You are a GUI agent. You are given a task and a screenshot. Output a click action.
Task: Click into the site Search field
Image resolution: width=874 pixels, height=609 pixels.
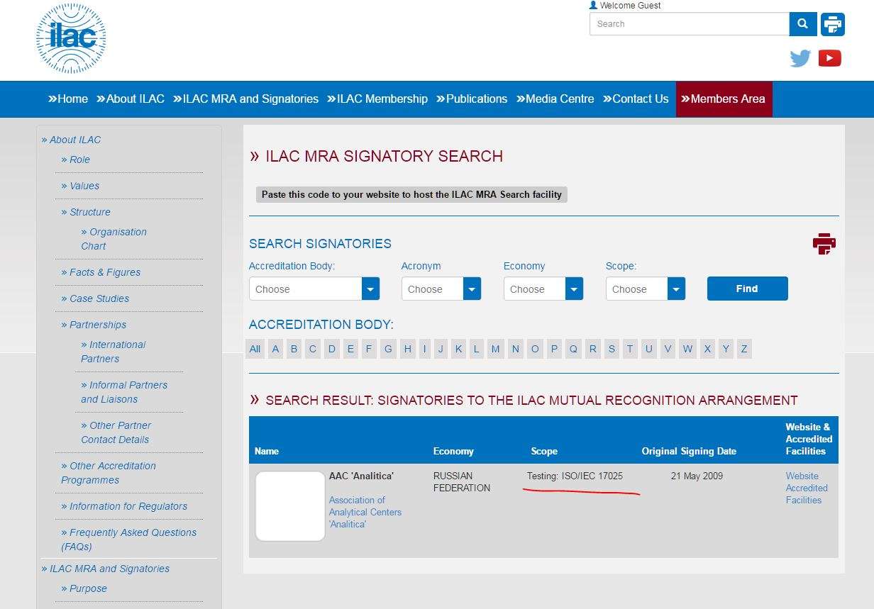689,24
